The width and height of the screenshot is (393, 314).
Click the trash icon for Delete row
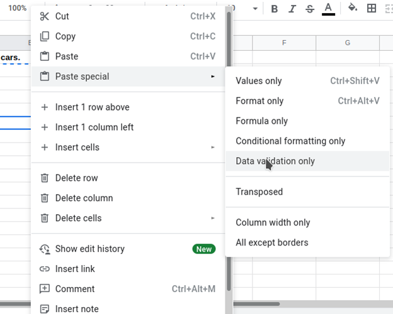44,178
